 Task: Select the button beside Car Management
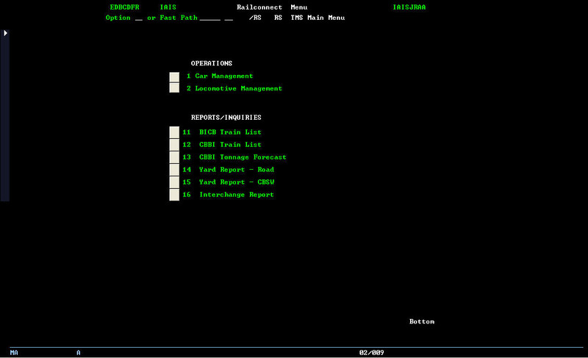tap(174, 77)
